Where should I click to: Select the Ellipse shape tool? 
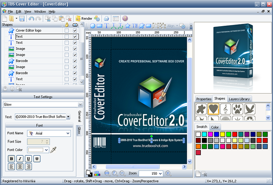coord(93,26)
